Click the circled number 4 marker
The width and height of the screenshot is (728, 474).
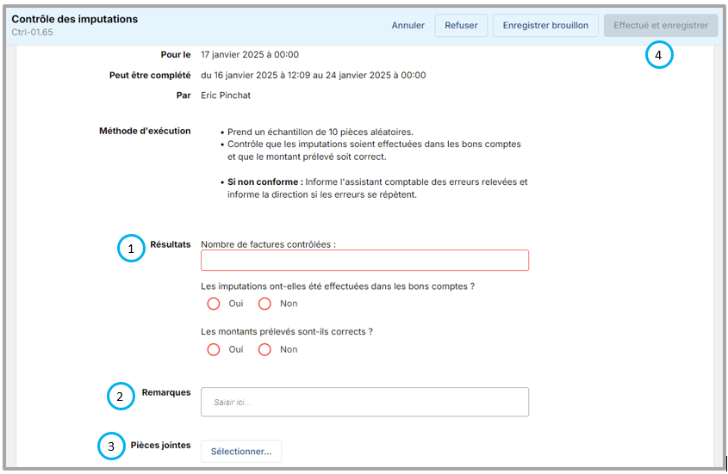point(658,55)
